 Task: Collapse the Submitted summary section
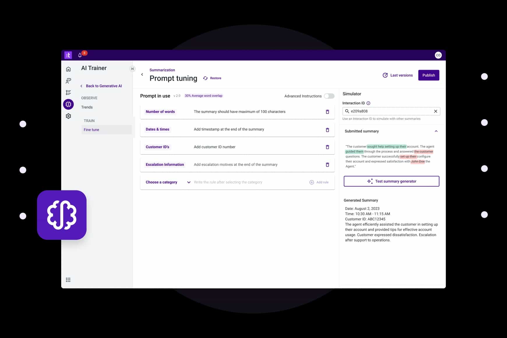436,131
